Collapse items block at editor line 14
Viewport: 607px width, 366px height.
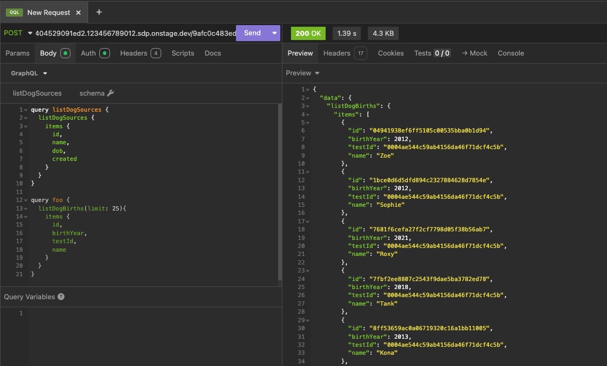[x=26, y=217]
